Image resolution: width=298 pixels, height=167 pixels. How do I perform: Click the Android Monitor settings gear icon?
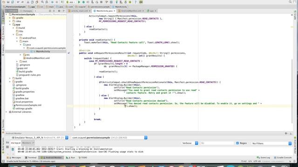click(x=286, y=133)
